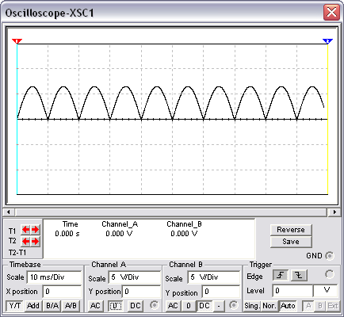Toggle Channel A input radio indicator

[x=154, y=305]
